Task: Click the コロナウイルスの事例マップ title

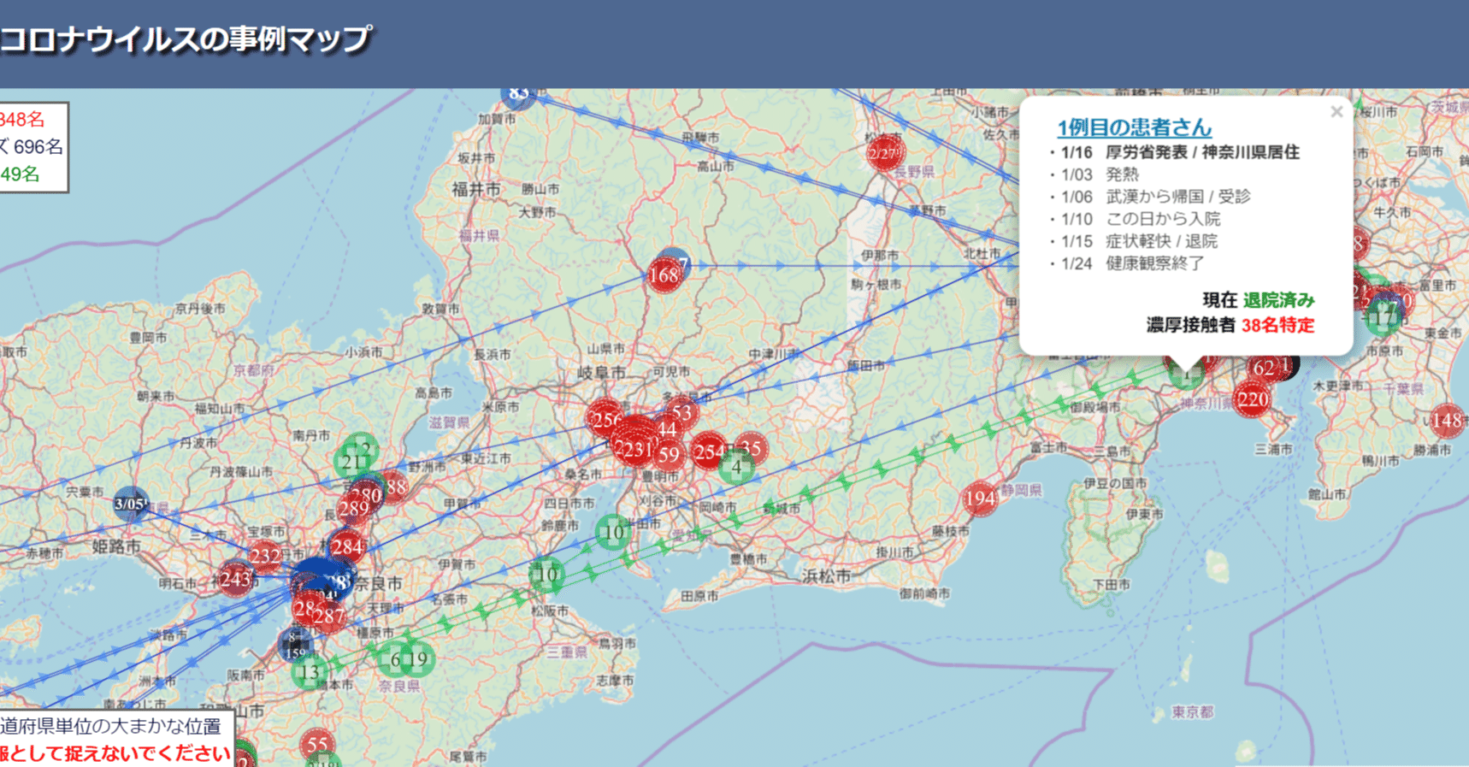Action: [x=186, y=39]
